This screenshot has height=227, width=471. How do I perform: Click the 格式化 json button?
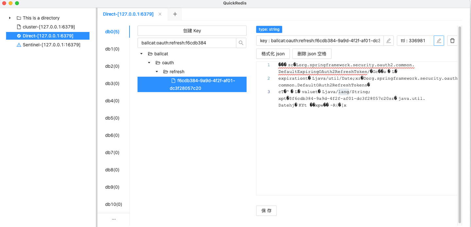click(273, 53)
